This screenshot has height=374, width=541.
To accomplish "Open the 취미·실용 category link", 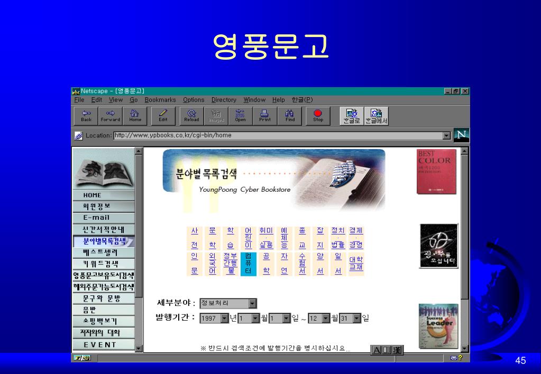I will coord(267,238).
